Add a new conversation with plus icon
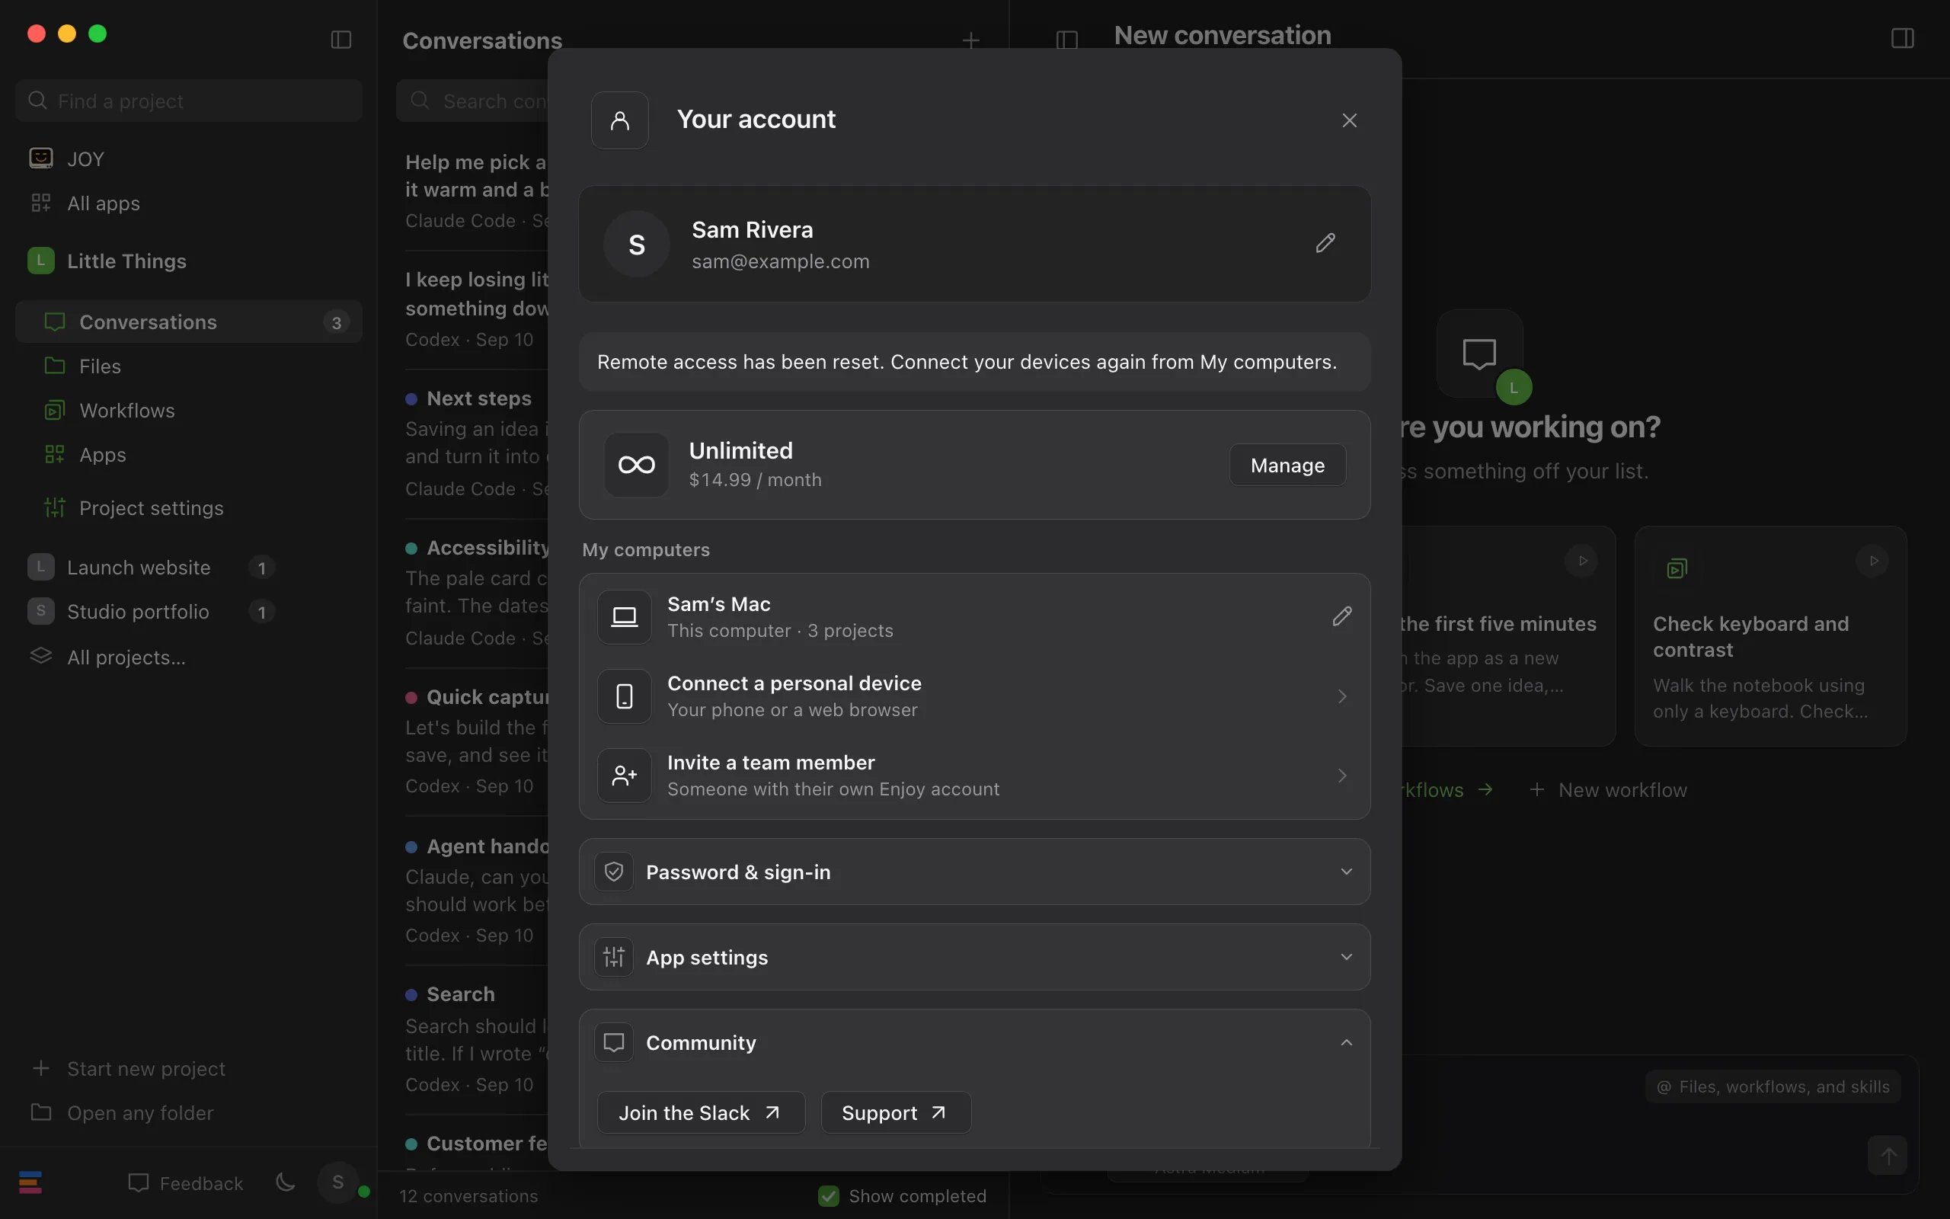The height and width of the screenshot is (1219, 1950). [971, 40]
